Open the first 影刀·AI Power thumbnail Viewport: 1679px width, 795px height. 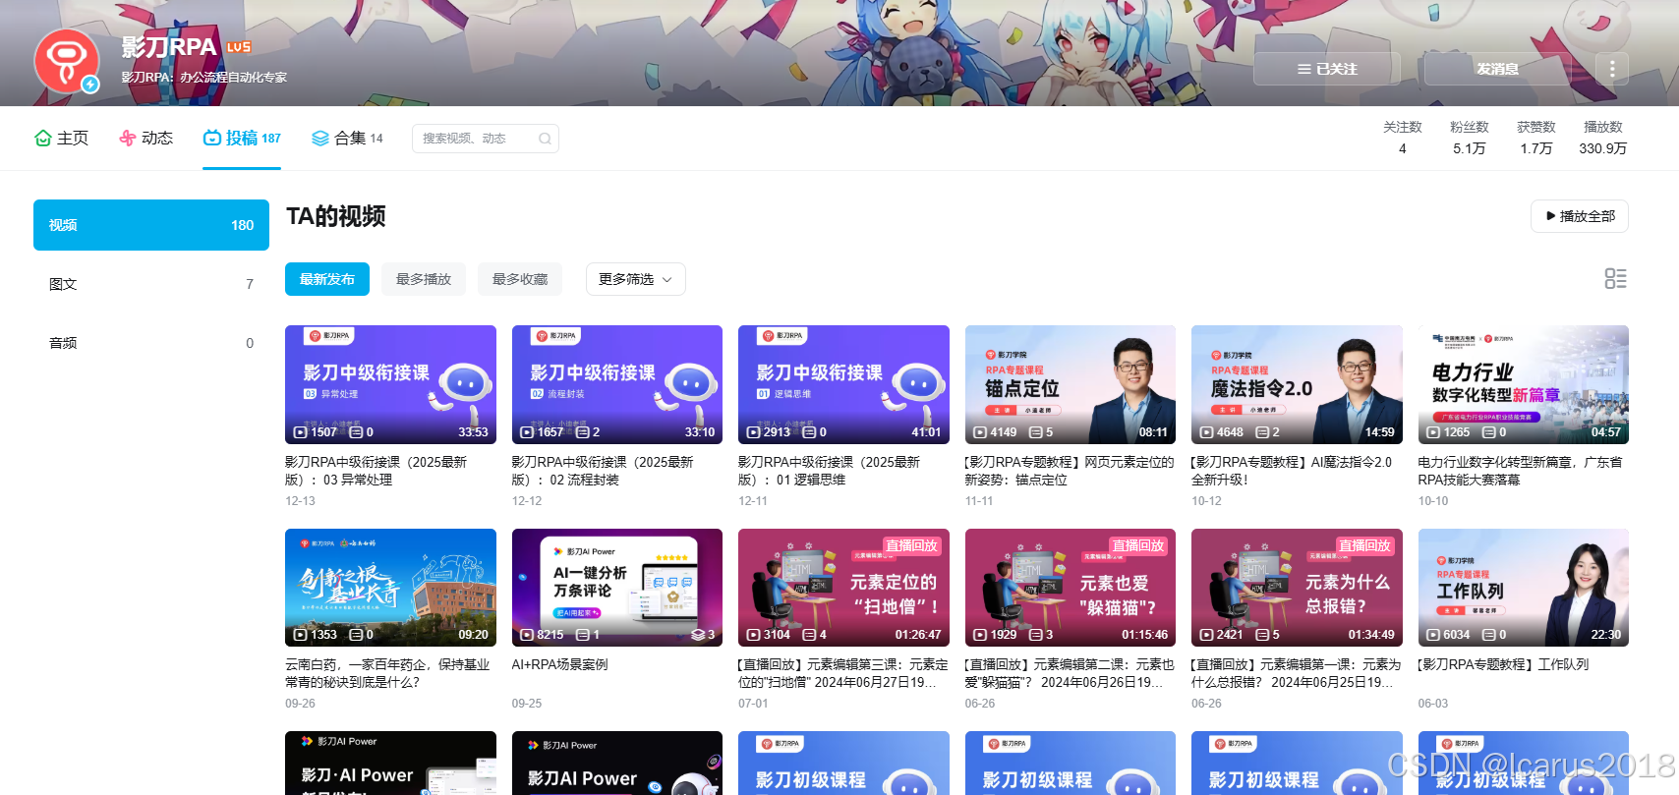pyautogui.click(x=390, y=764)
